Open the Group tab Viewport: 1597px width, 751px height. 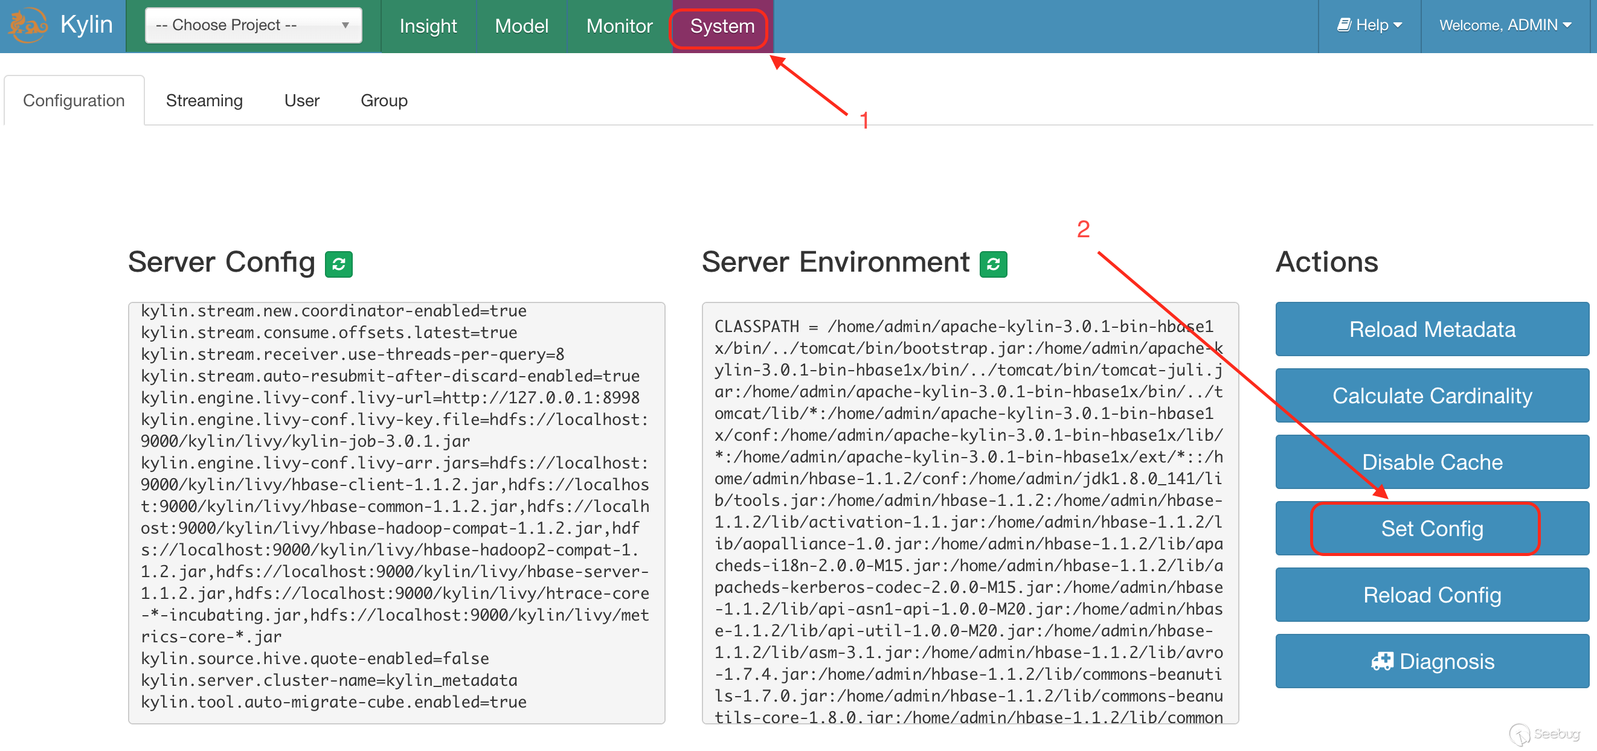click(x=384, y=100)
